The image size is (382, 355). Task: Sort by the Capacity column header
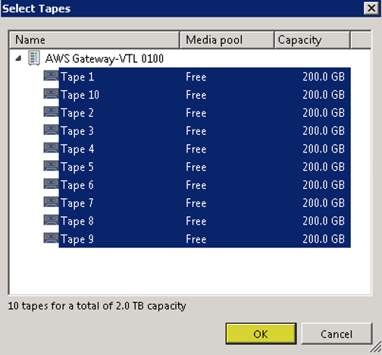(312, 40)
